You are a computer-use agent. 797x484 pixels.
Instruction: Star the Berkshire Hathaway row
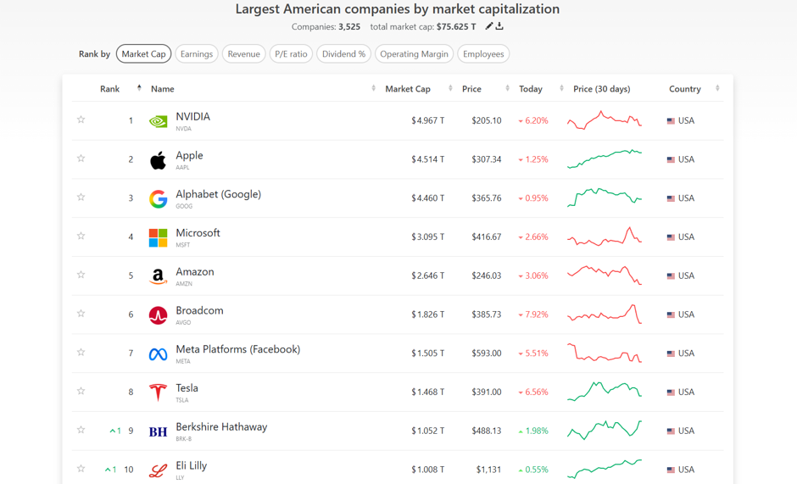[x=81, y=430]
